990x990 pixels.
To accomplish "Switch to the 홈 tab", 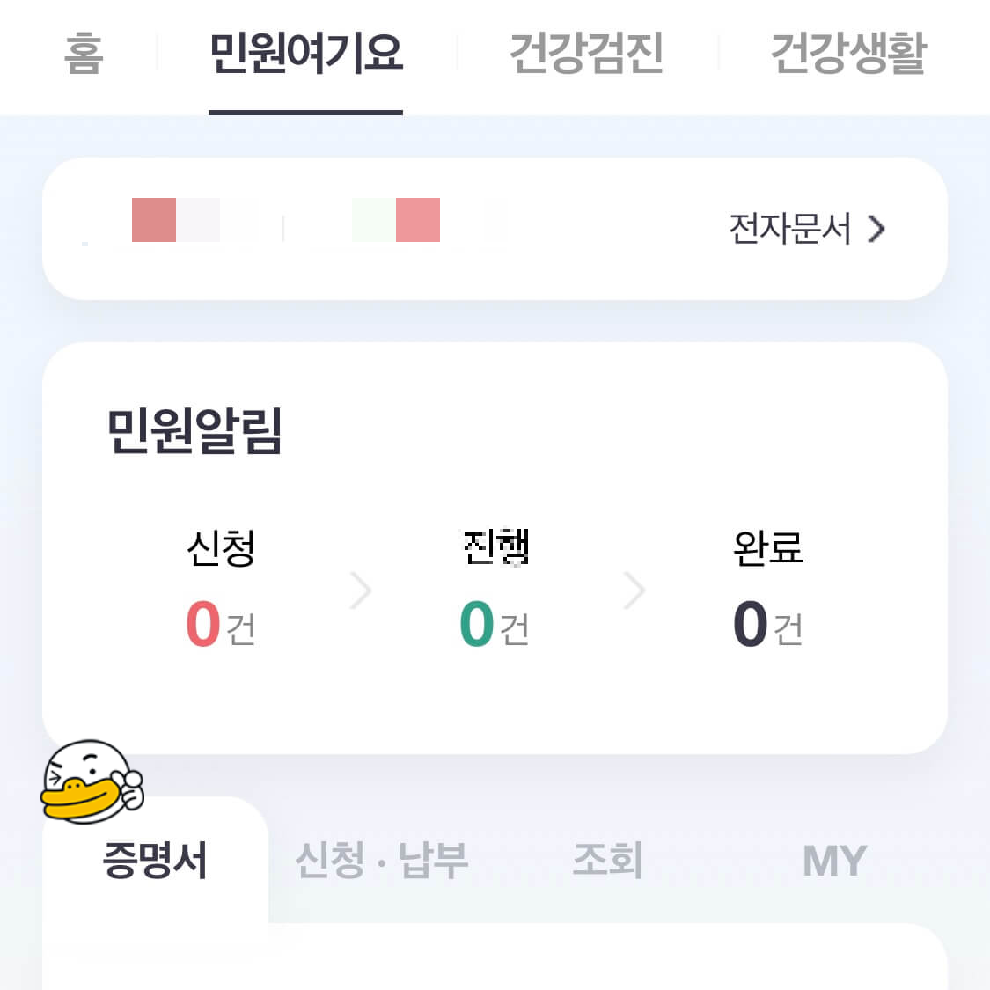I will click(82, 55).
